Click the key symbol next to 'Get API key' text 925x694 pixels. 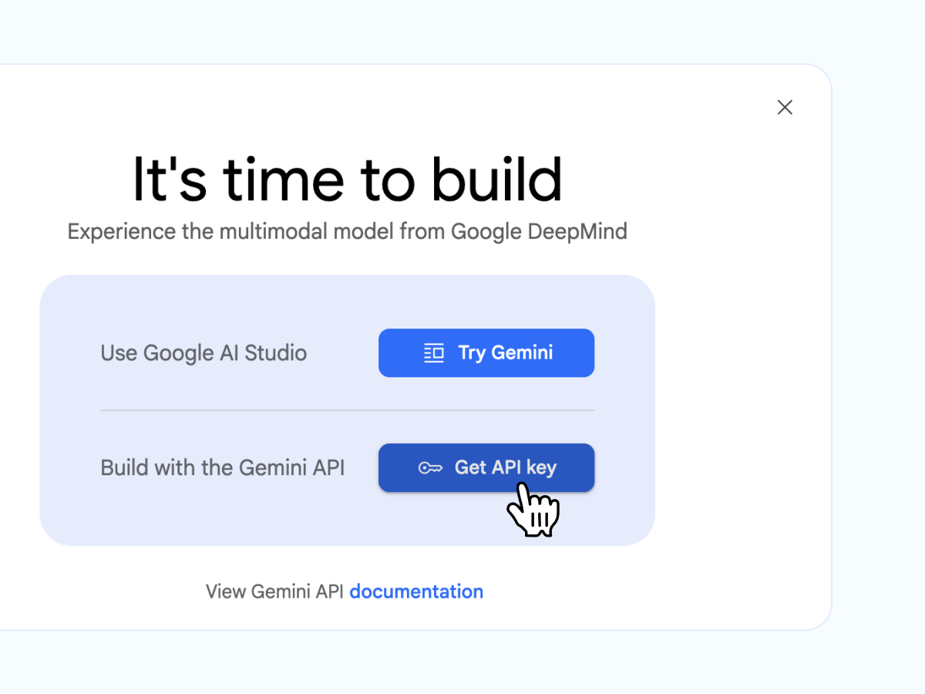(432, 467)
